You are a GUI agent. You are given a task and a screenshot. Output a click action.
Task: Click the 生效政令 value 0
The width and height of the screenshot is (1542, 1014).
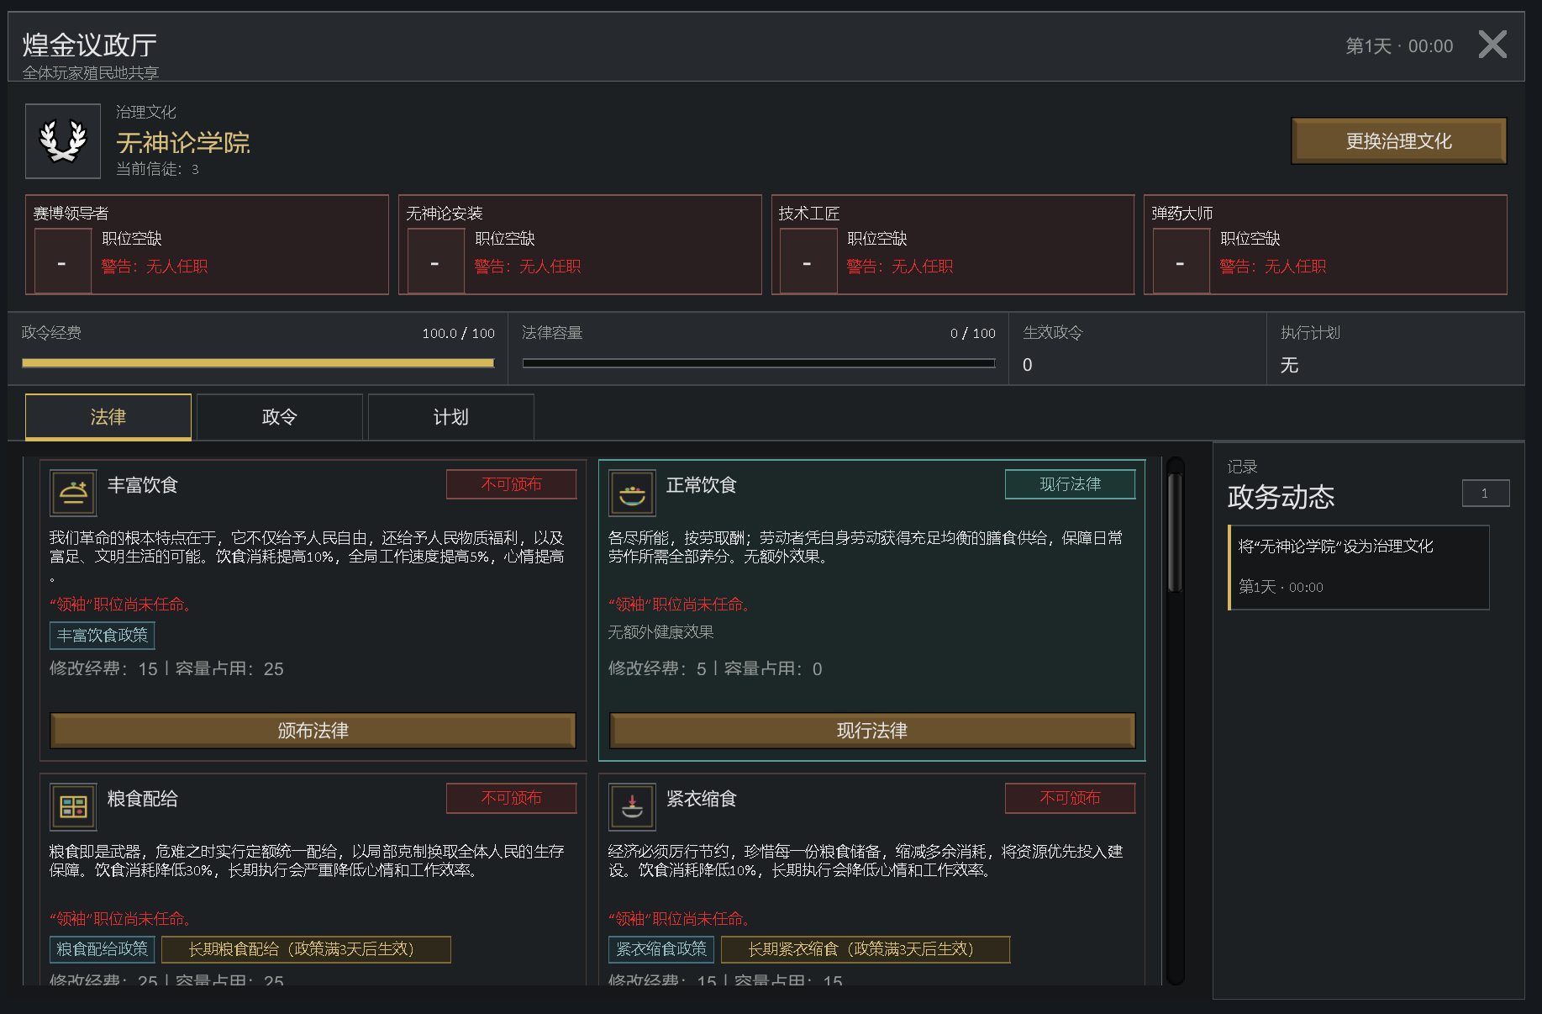click(x=1028, y=365)
